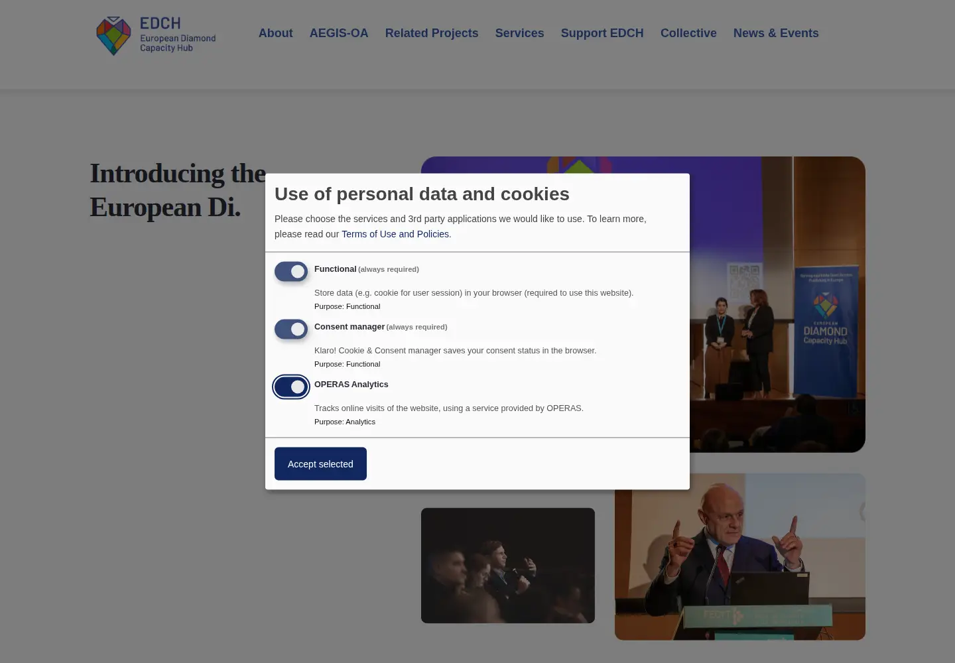
Task: Click the 'Functional' service label
Action: 336,269
